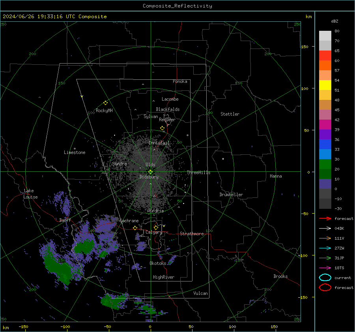355x332 pixels.
Task: Click the Stettler town label
Action: (230, 114)
